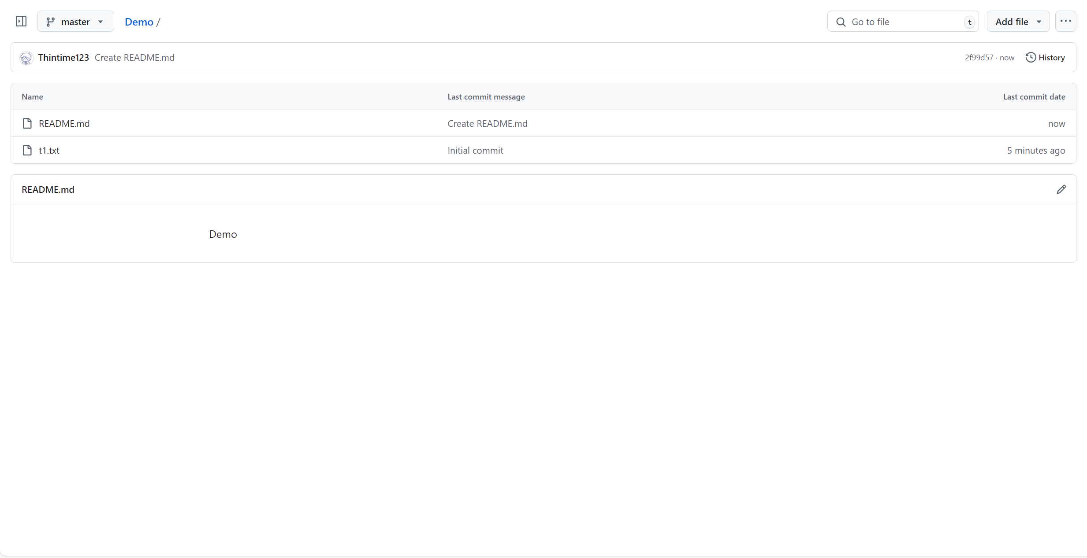
Task: Open the three-dots more options menu
Action: click(1065, 21)
